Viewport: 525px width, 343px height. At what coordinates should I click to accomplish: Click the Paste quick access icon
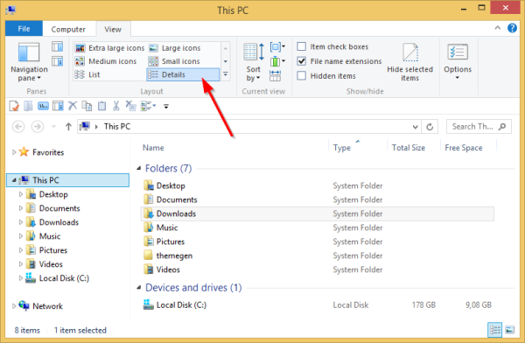click(101, 106)
